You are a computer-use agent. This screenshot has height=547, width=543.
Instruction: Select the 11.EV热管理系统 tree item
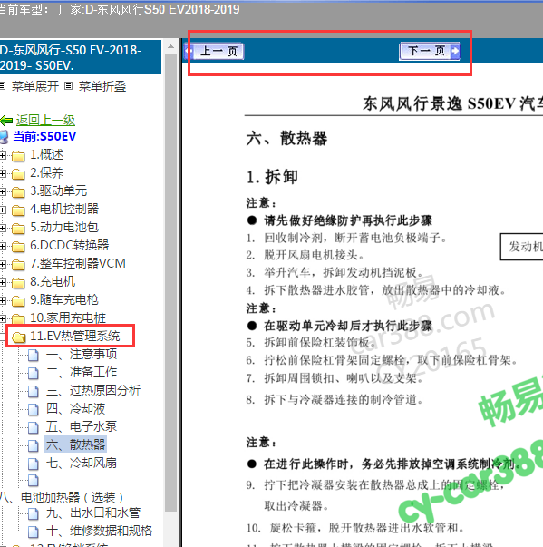pyautogui.click(x=75, y=336)
